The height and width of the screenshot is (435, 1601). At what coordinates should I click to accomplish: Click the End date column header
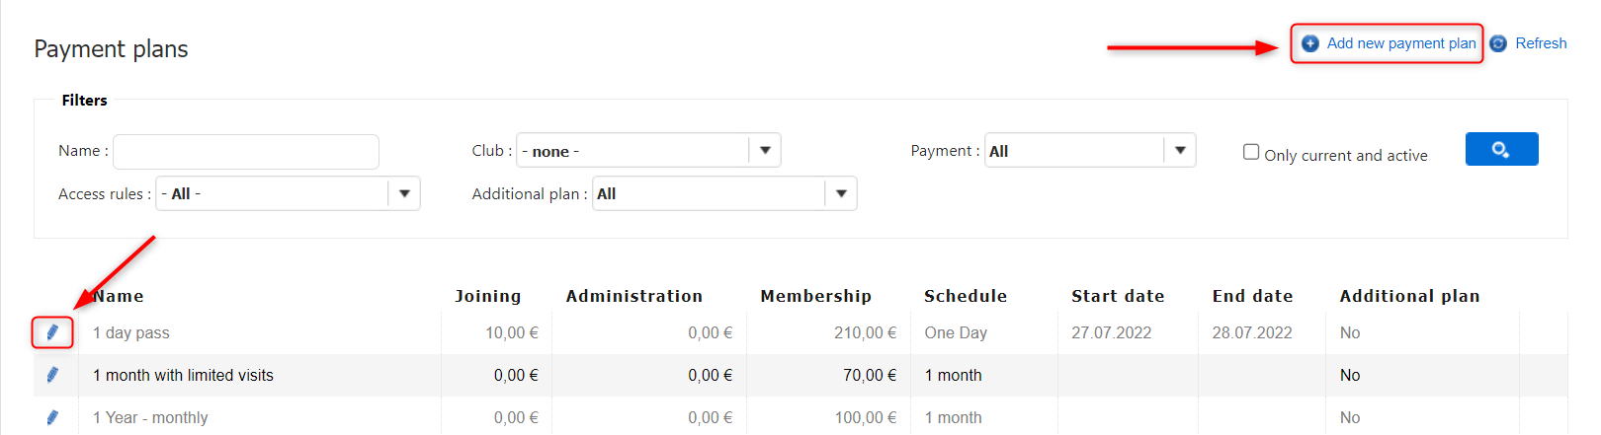point(1252,296)
